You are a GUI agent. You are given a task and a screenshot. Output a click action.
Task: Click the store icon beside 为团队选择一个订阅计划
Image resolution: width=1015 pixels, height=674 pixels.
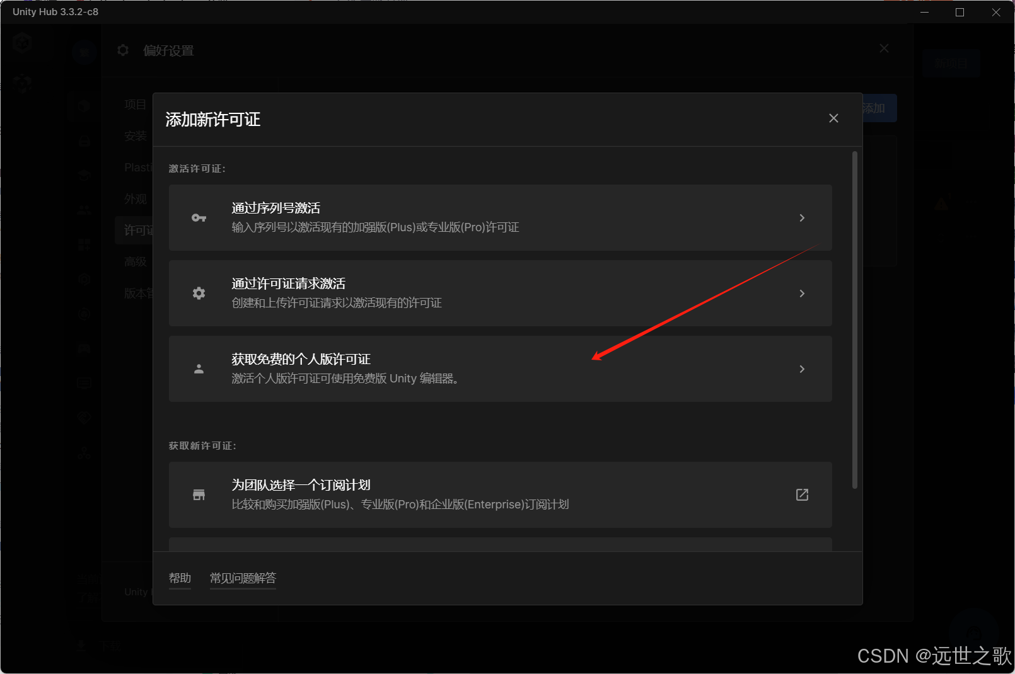199,495
